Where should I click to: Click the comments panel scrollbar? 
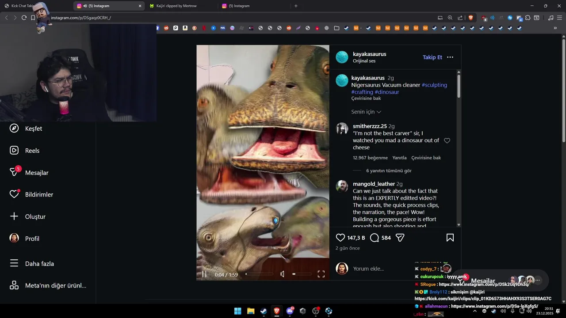[459, 86]
